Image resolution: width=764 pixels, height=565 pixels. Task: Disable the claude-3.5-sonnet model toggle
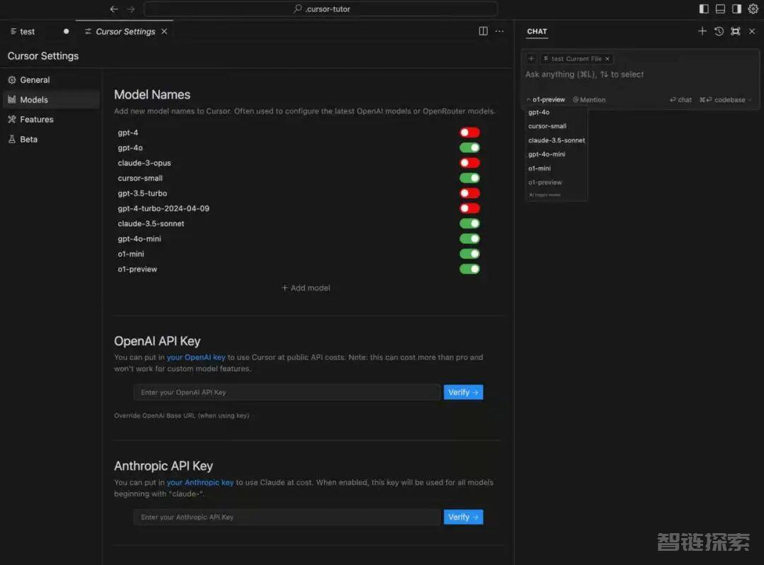point(470,223)
